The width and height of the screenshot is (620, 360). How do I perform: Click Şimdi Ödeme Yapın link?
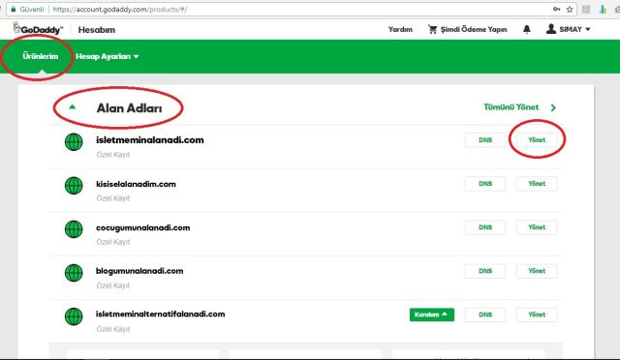pos(474,29)
